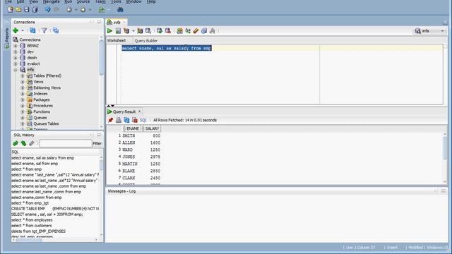Select 'select * from employees' history entry

click(x=32, y=220)
